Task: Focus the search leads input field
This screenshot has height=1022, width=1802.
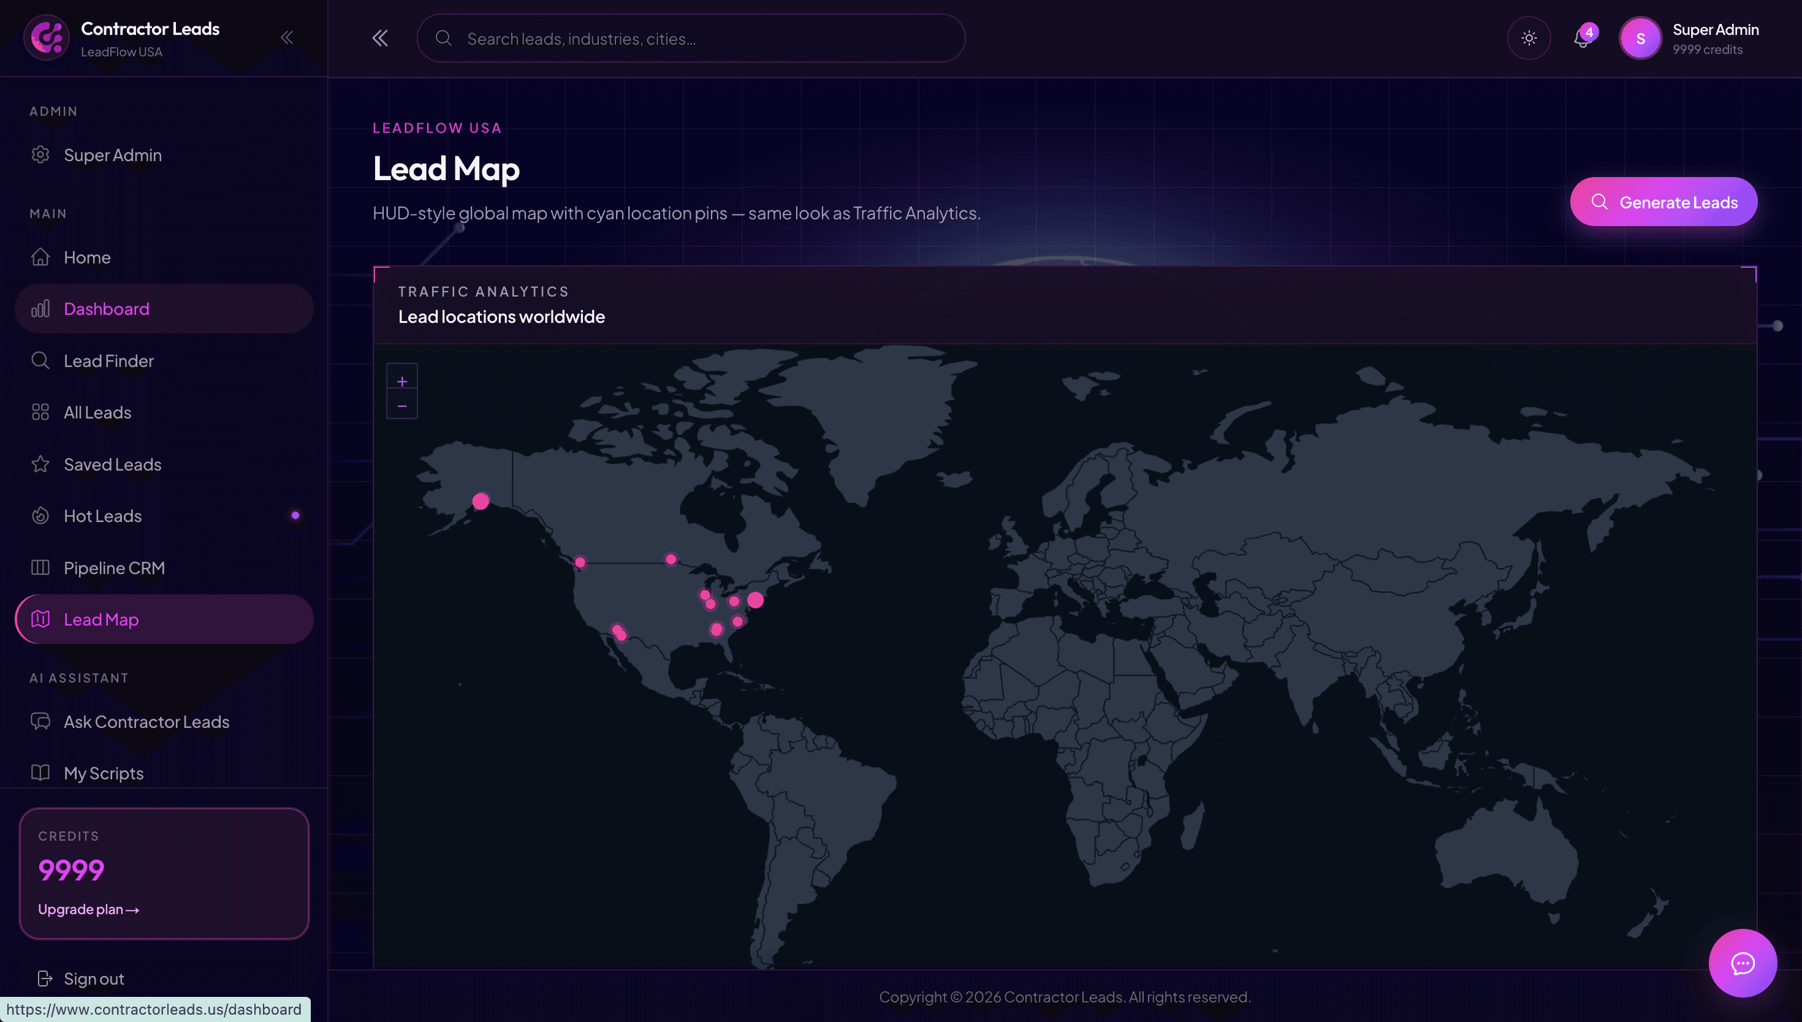Action: coord(691,39)
